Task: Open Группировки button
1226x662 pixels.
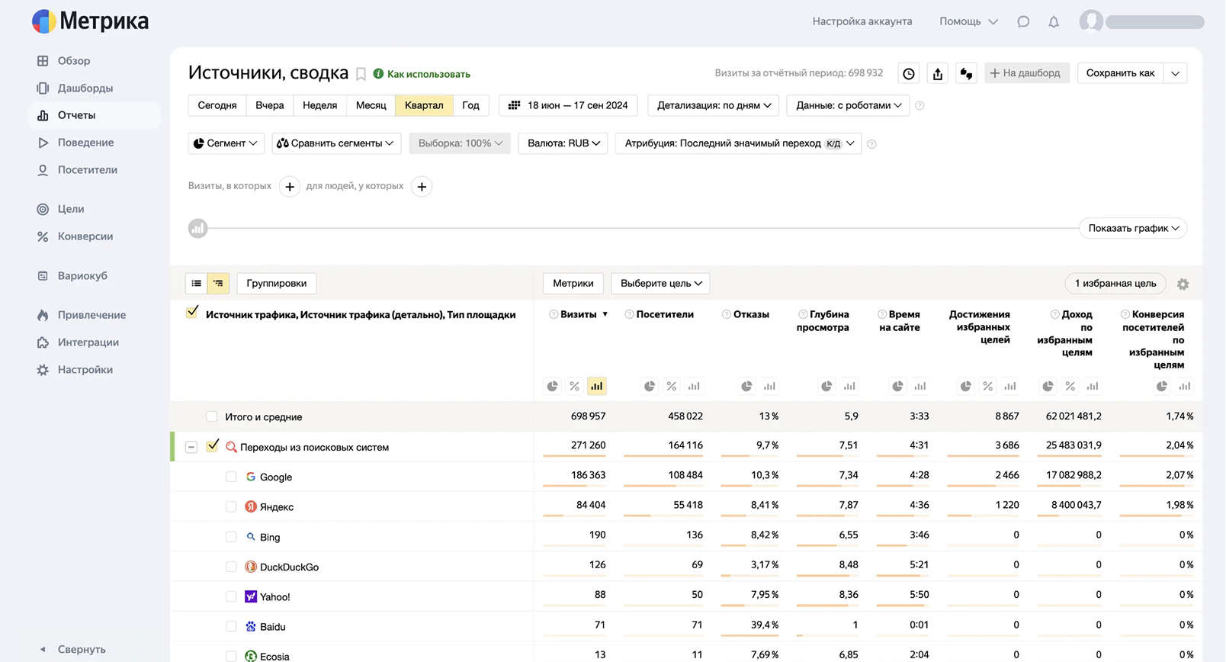Action: click(x=277, y=283)
